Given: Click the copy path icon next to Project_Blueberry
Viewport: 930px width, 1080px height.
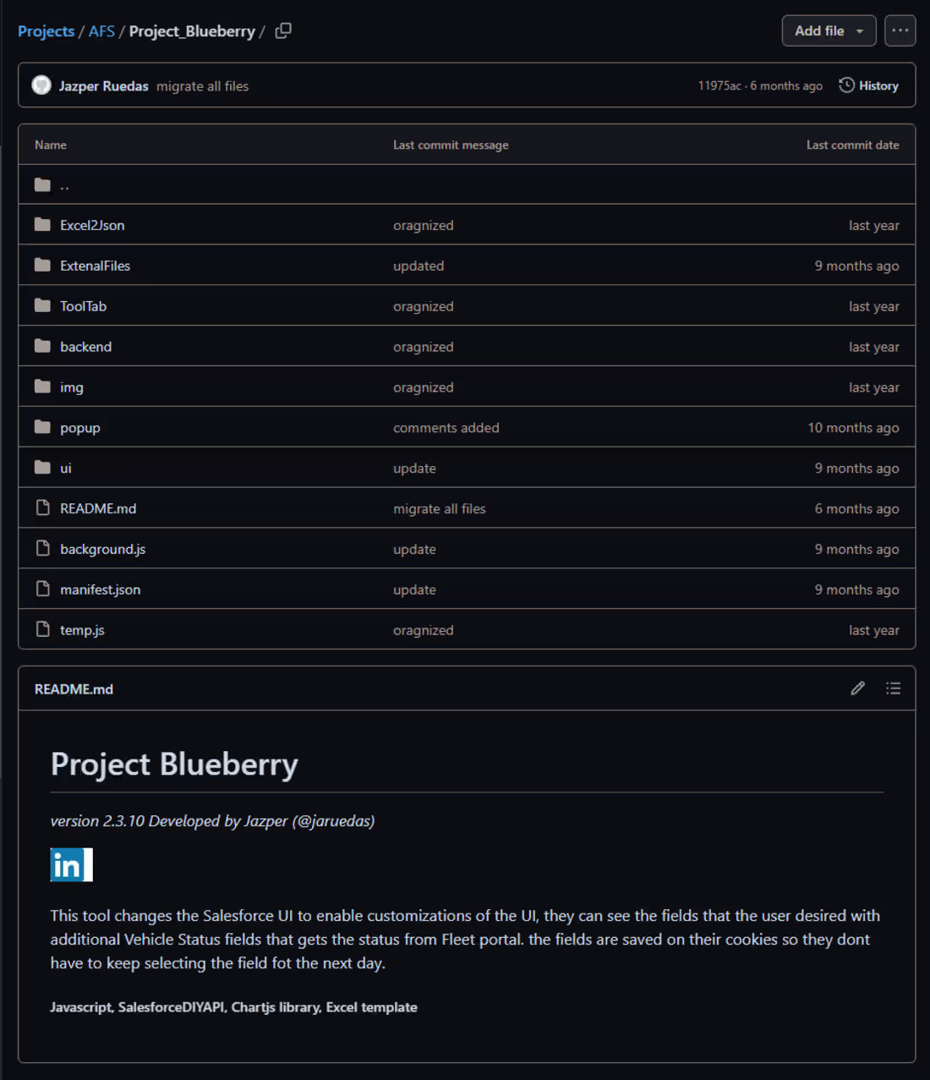Looking at the screenshot, I should tap(282, 30).
